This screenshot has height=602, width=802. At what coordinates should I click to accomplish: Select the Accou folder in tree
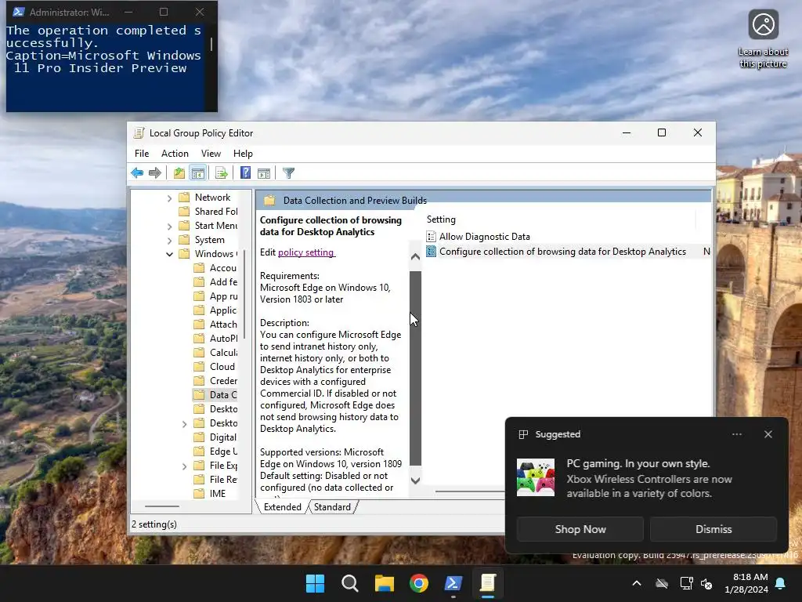click(x=223, y=268)
